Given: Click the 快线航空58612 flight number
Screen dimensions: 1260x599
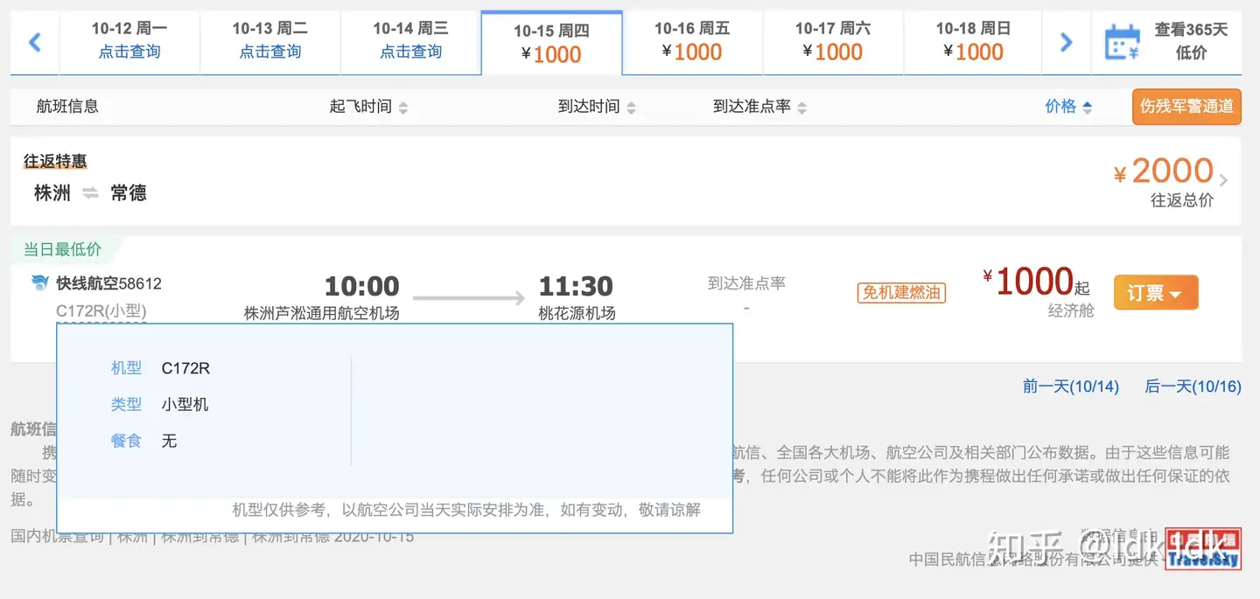Looking at the screenshot, I should pyautogui.click(x=109, y=283).
